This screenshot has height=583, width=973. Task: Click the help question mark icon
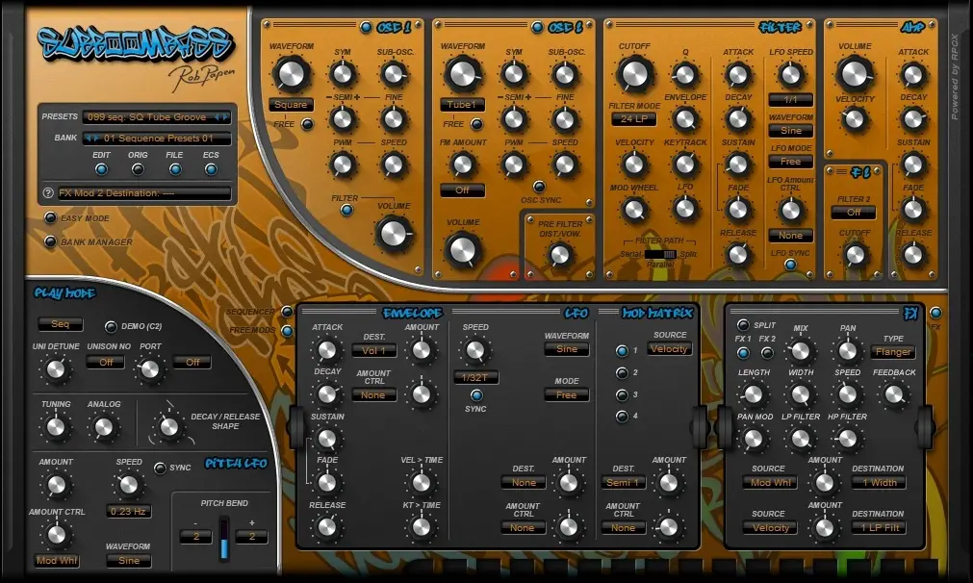(48, 192)
